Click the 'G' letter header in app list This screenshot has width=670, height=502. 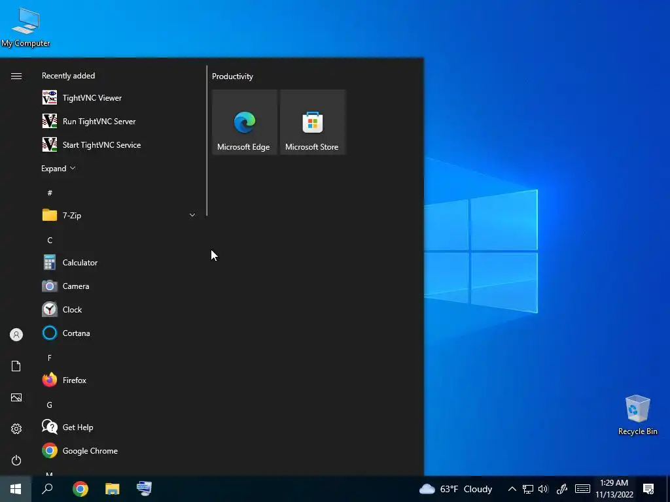50,405
